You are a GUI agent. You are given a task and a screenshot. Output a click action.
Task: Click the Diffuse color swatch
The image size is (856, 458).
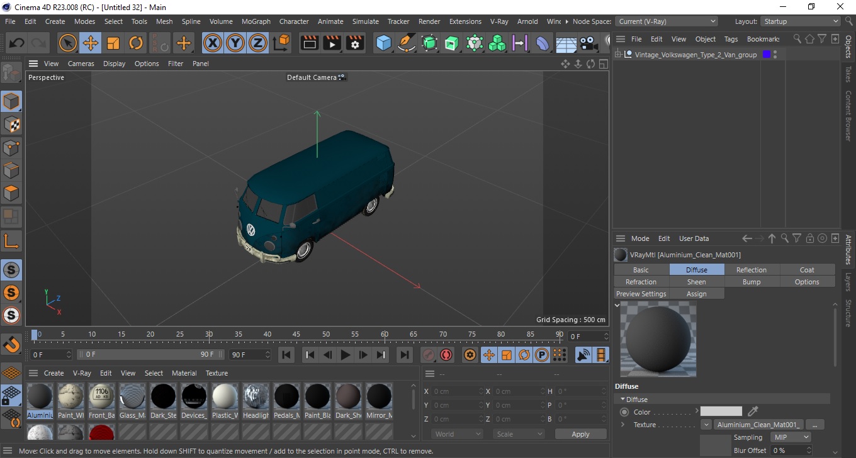pyautogui.click(x=721, y=411)
